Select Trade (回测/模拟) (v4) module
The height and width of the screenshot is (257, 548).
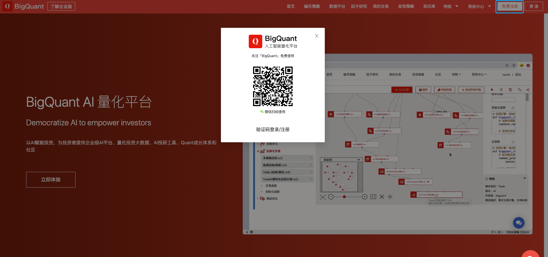point(287,172)
